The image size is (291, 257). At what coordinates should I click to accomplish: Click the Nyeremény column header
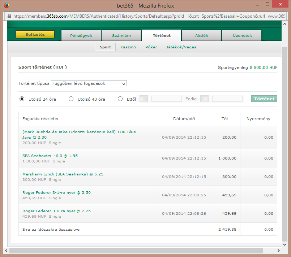pyautogui.click(x=258, y=119)
